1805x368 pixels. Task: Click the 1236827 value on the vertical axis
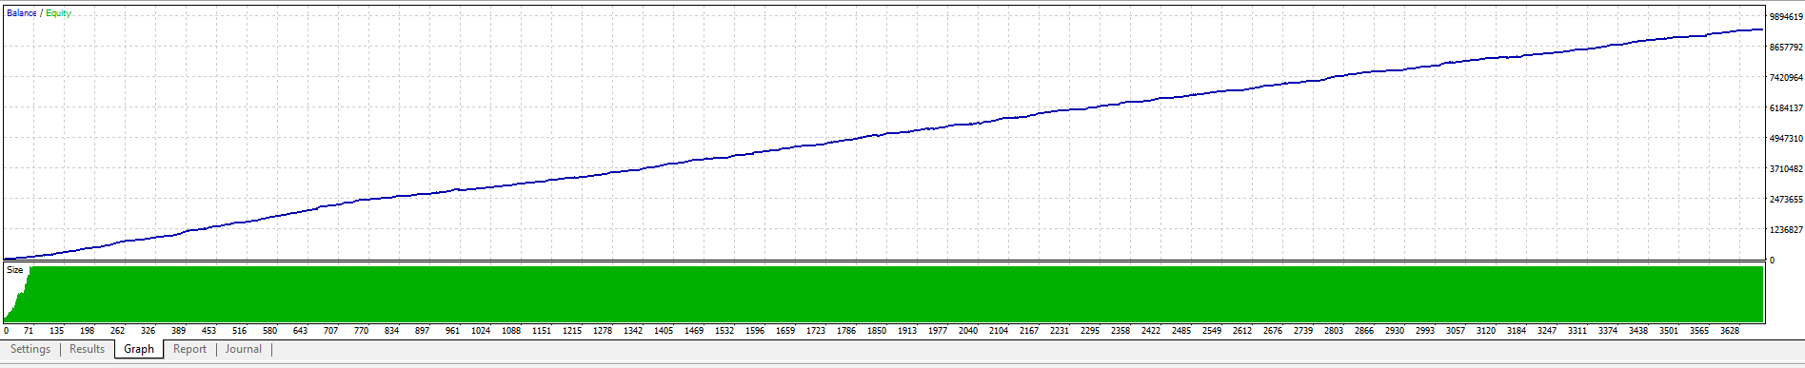1786,230
